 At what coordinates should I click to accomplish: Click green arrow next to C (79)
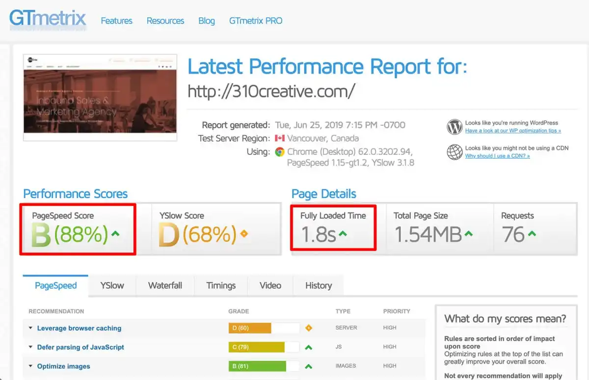click(x=309, y=347)
